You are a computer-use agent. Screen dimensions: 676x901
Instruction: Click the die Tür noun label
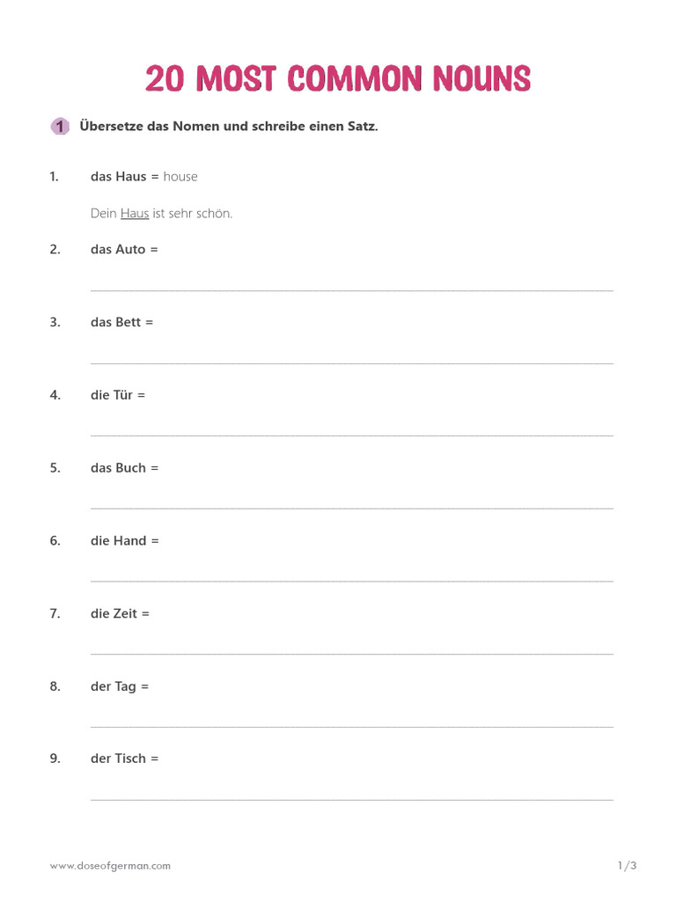tap(112, 395)
